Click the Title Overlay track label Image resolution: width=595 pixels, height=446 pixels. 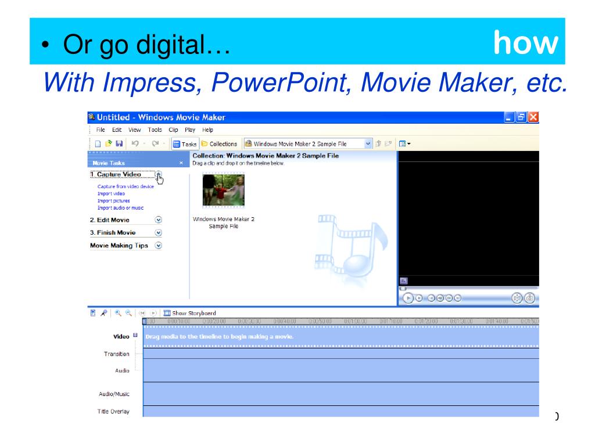[x=113, y=412]
